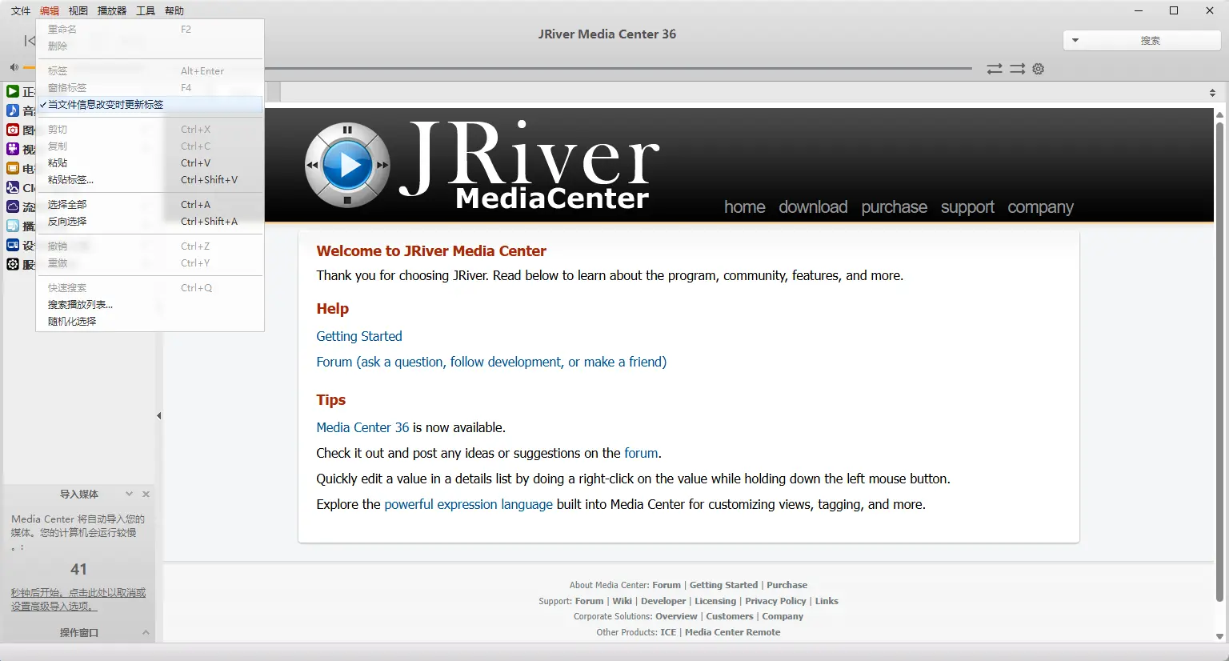This screenshot has height=661, width=1229.
Task: Click the Purchase link in the footer
Action: (x=787, y=585)
